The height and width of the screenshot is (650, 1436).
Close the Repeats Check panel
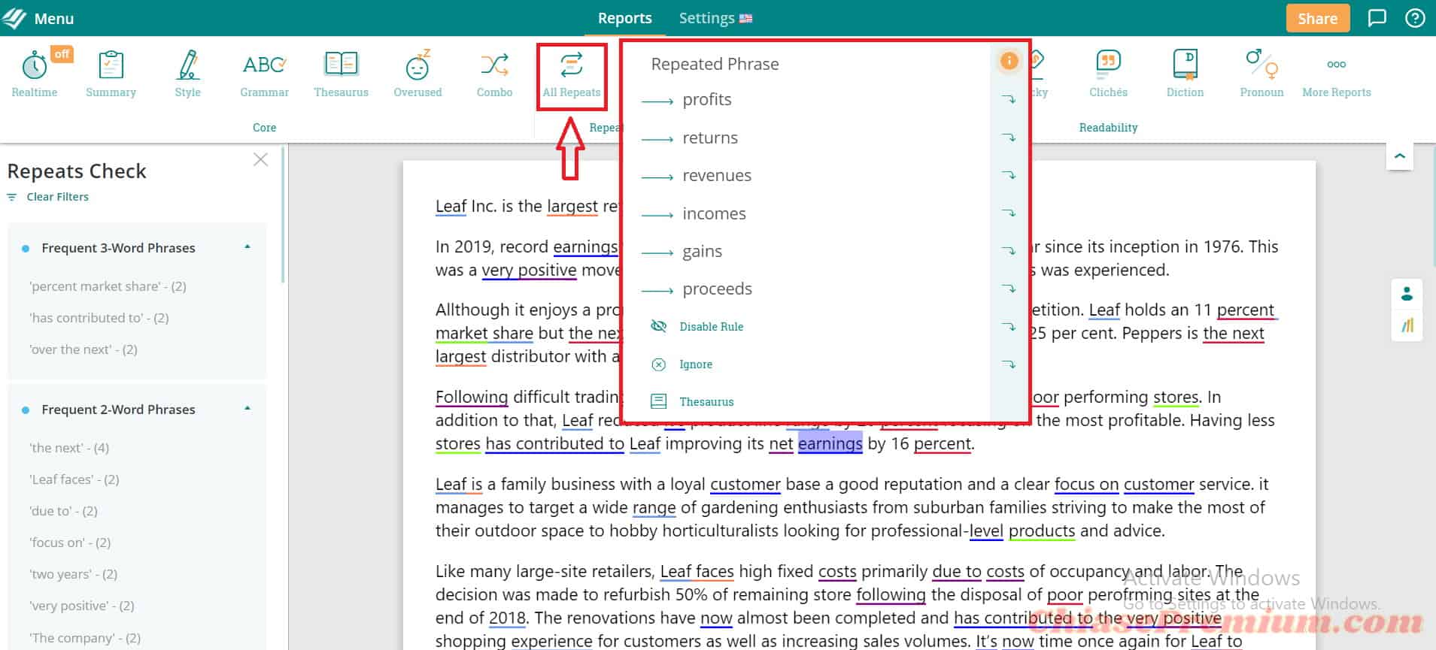tap(260, 159)
